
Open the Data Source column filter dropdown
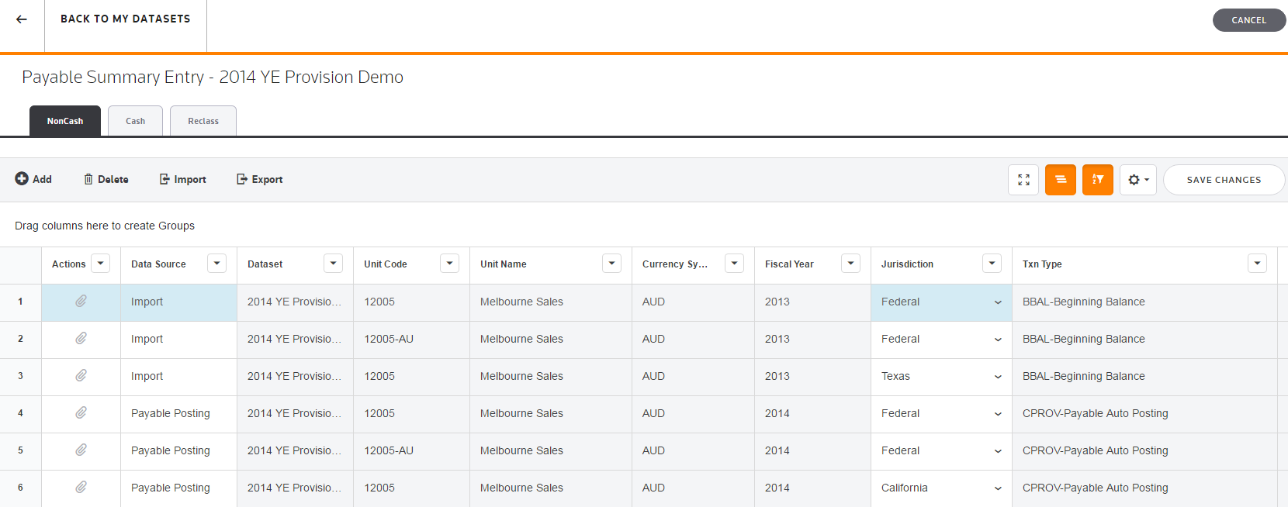(x=216, y=264)
